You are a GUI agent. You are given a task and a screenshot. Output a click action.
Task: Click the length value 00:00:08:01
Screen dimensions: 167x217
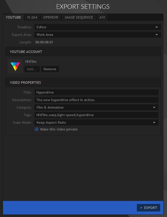pos(44,42)
